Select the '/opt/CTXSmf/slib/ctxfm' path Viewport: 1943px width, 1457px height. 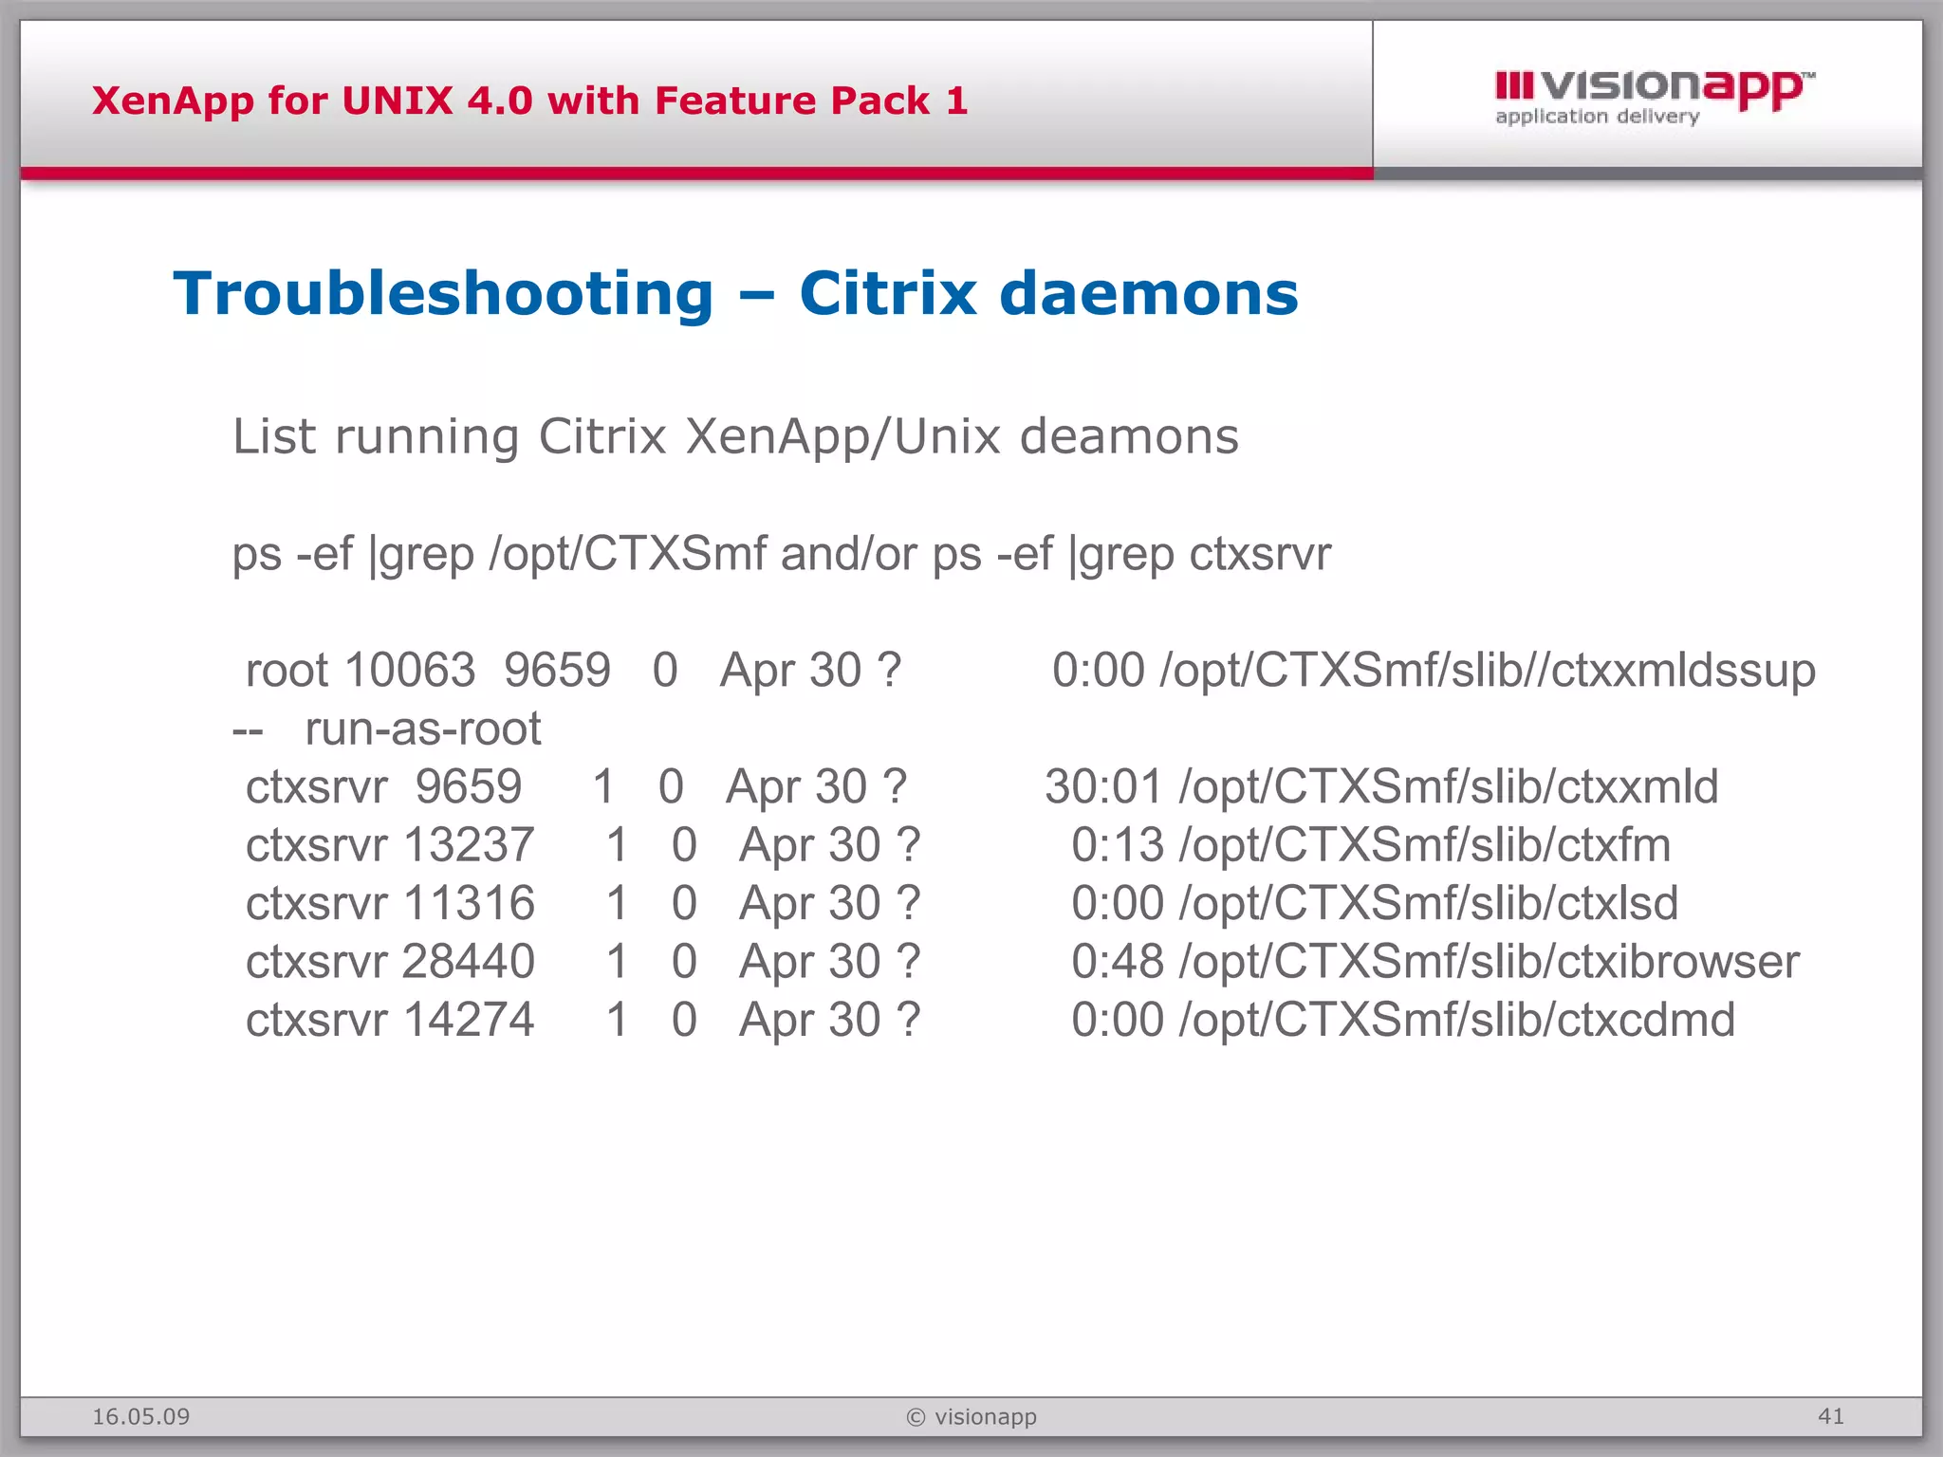click(1424, 845)
